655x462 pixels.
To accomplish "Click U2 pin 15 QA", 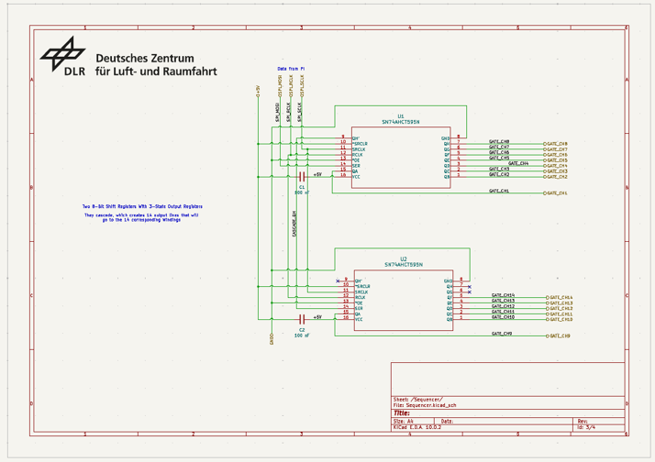I will [350, 313].
